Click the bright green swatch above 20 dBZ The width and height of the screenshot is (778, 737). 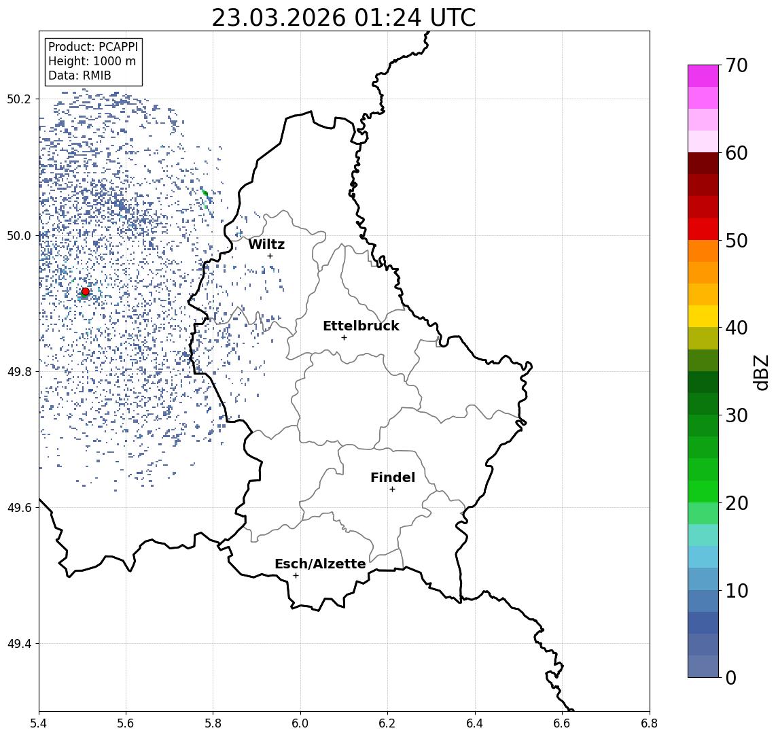(x=703, y=491)
